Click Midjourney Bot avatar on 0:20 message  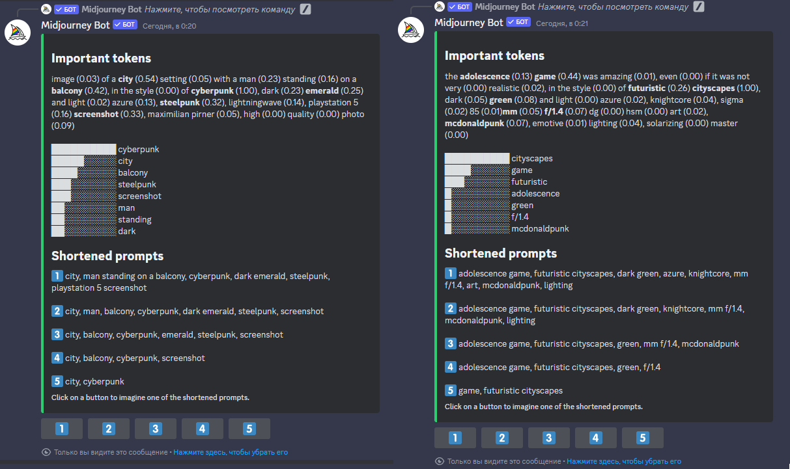pyautogui.click(x=18, y=33)
